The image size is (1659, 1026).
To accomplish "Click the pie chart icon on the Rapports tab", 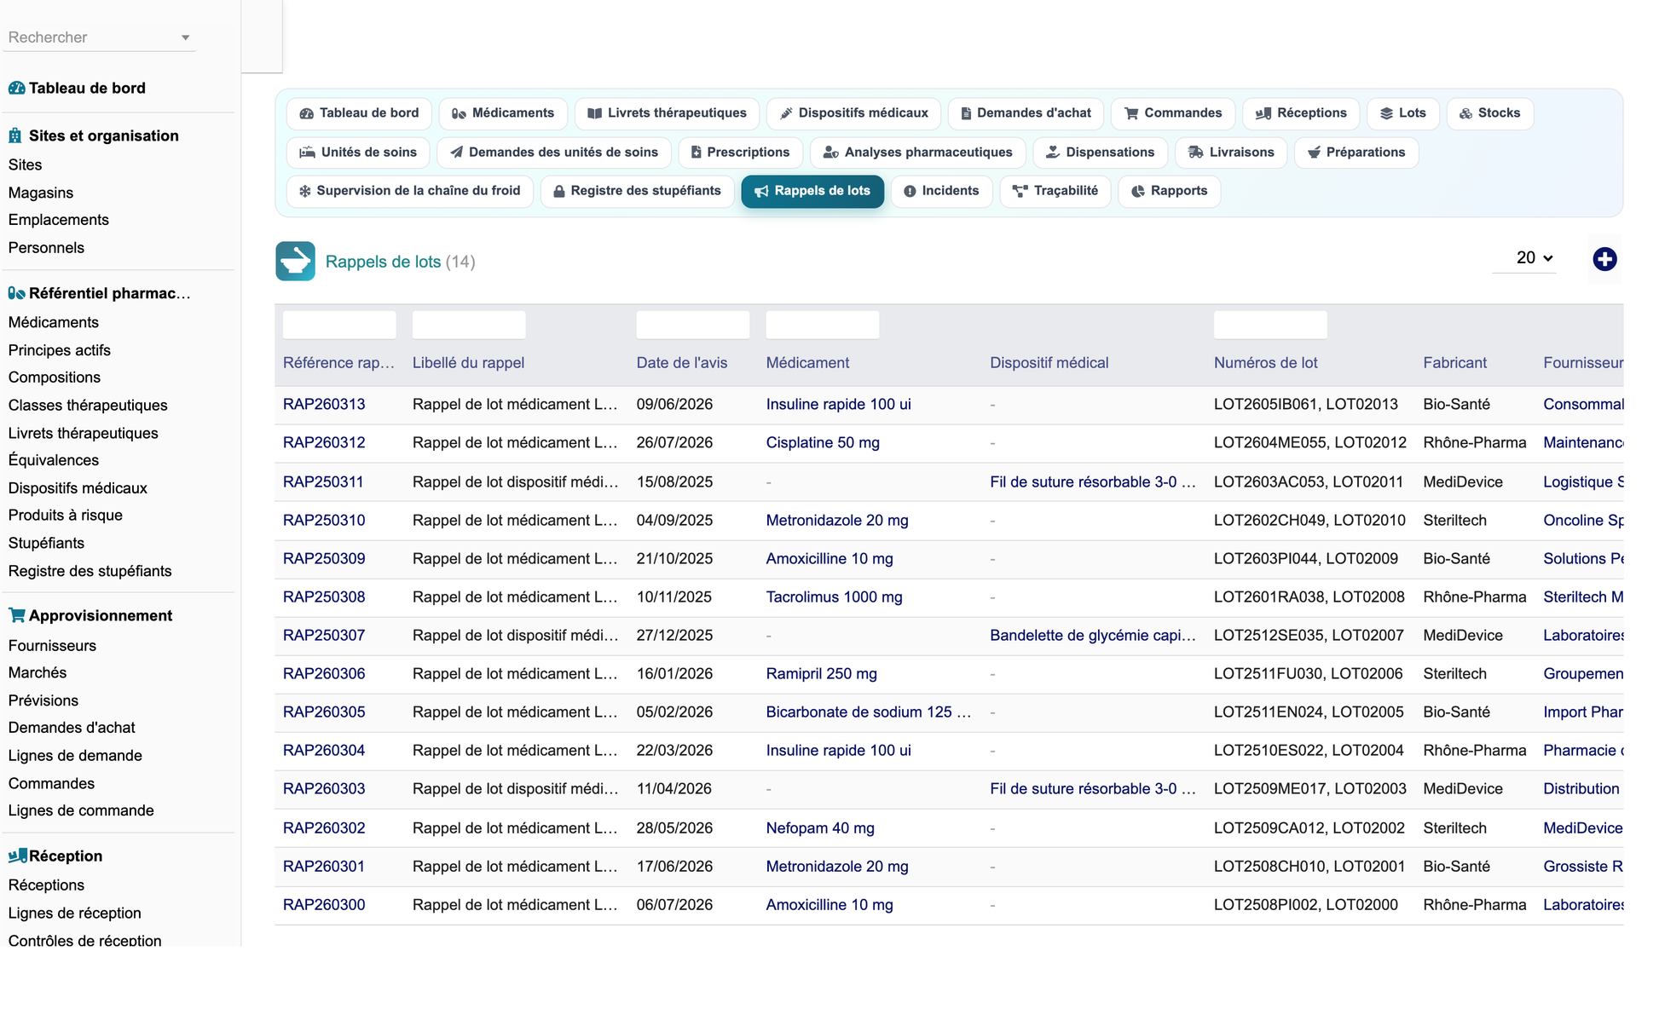I will (1137, 191).
